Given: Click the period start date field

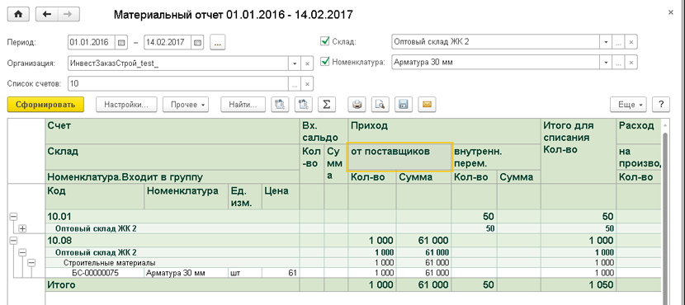Looking at the screenshot, I should pyautogui.click(x=92, y=43).
